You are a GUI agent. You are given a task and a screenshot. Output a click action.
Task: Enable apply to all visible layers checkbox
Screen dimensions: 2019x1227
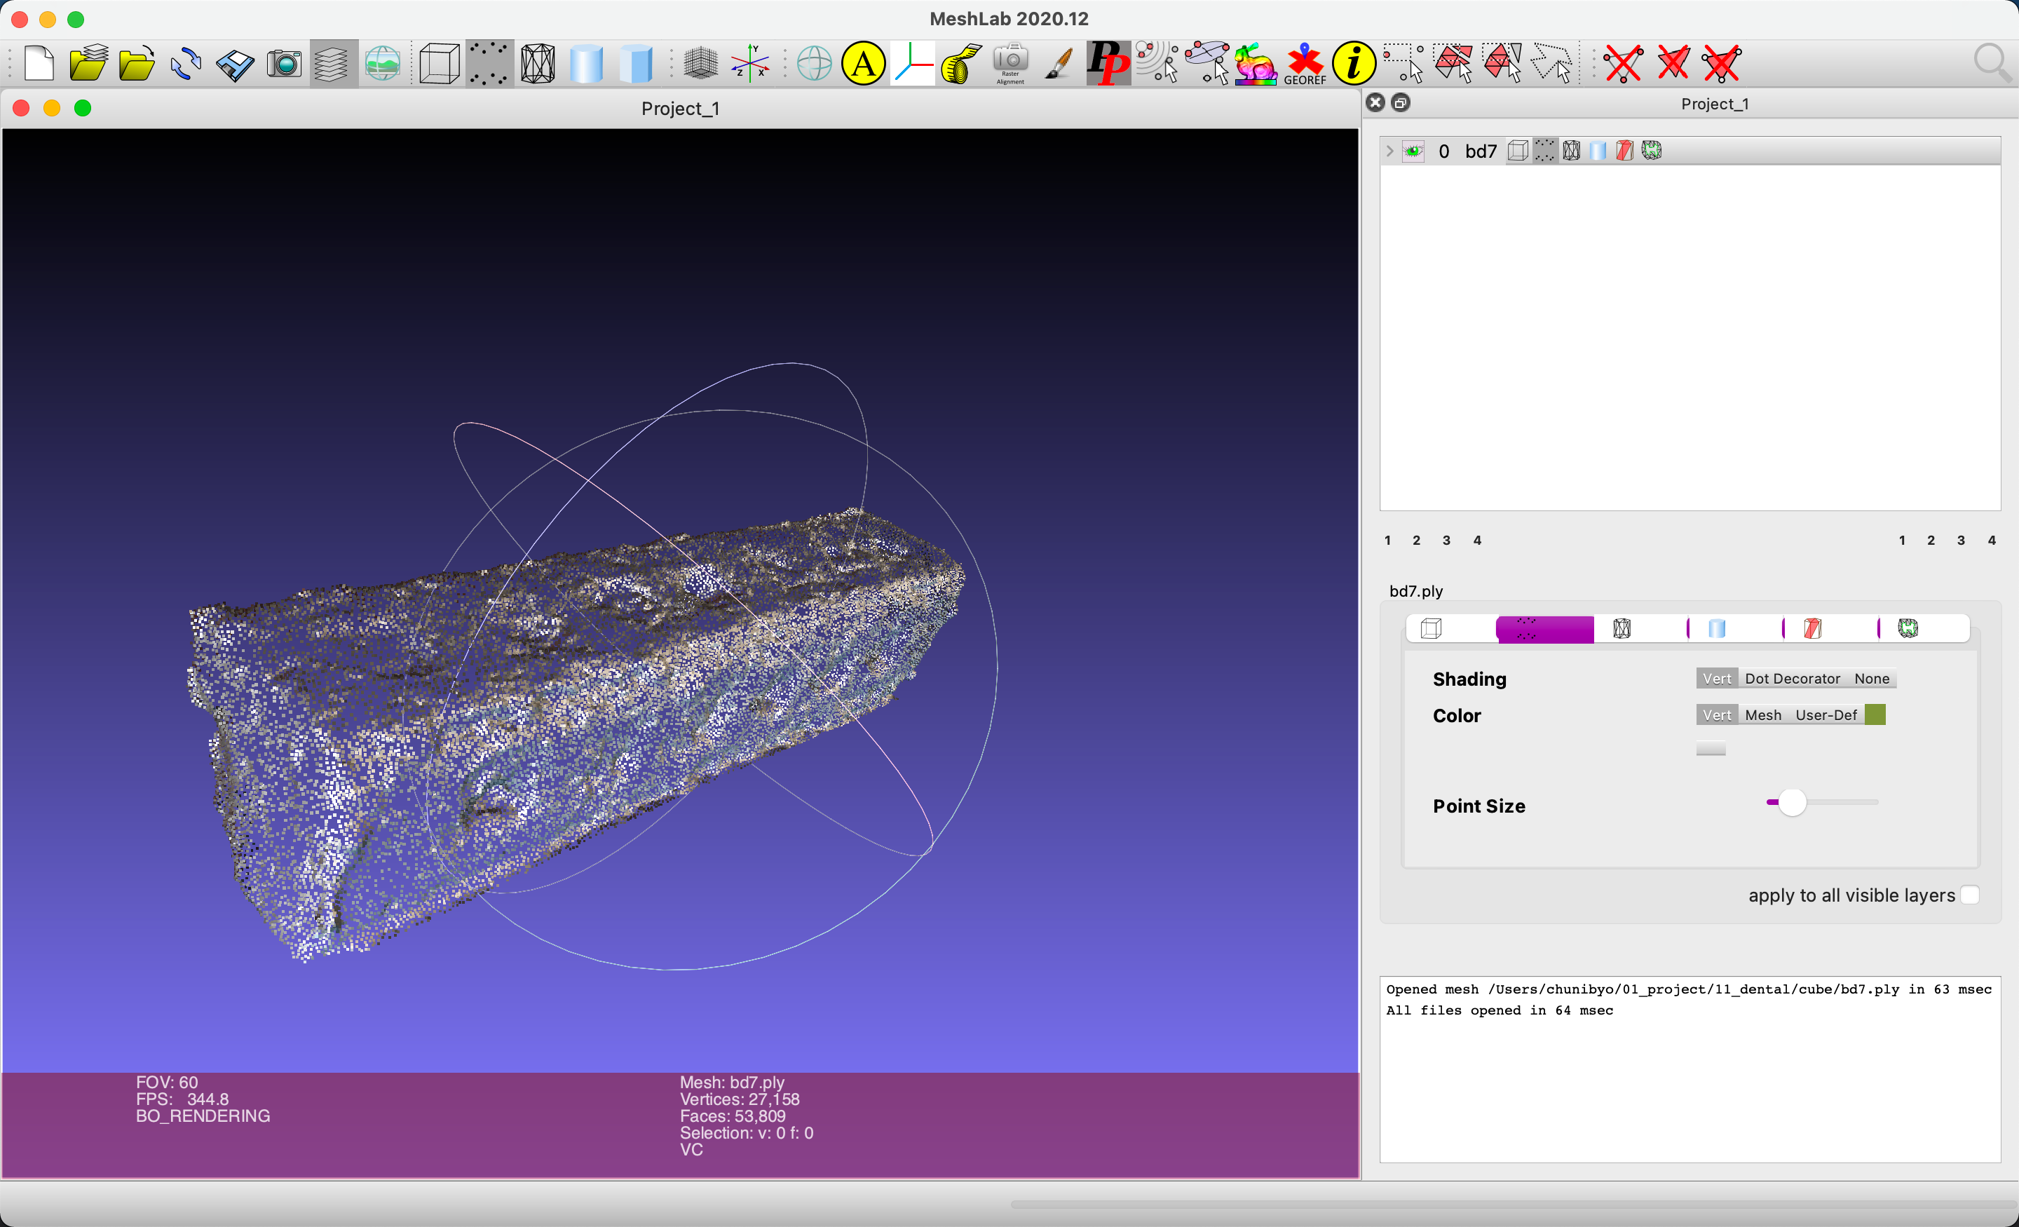click(1971, 895)
